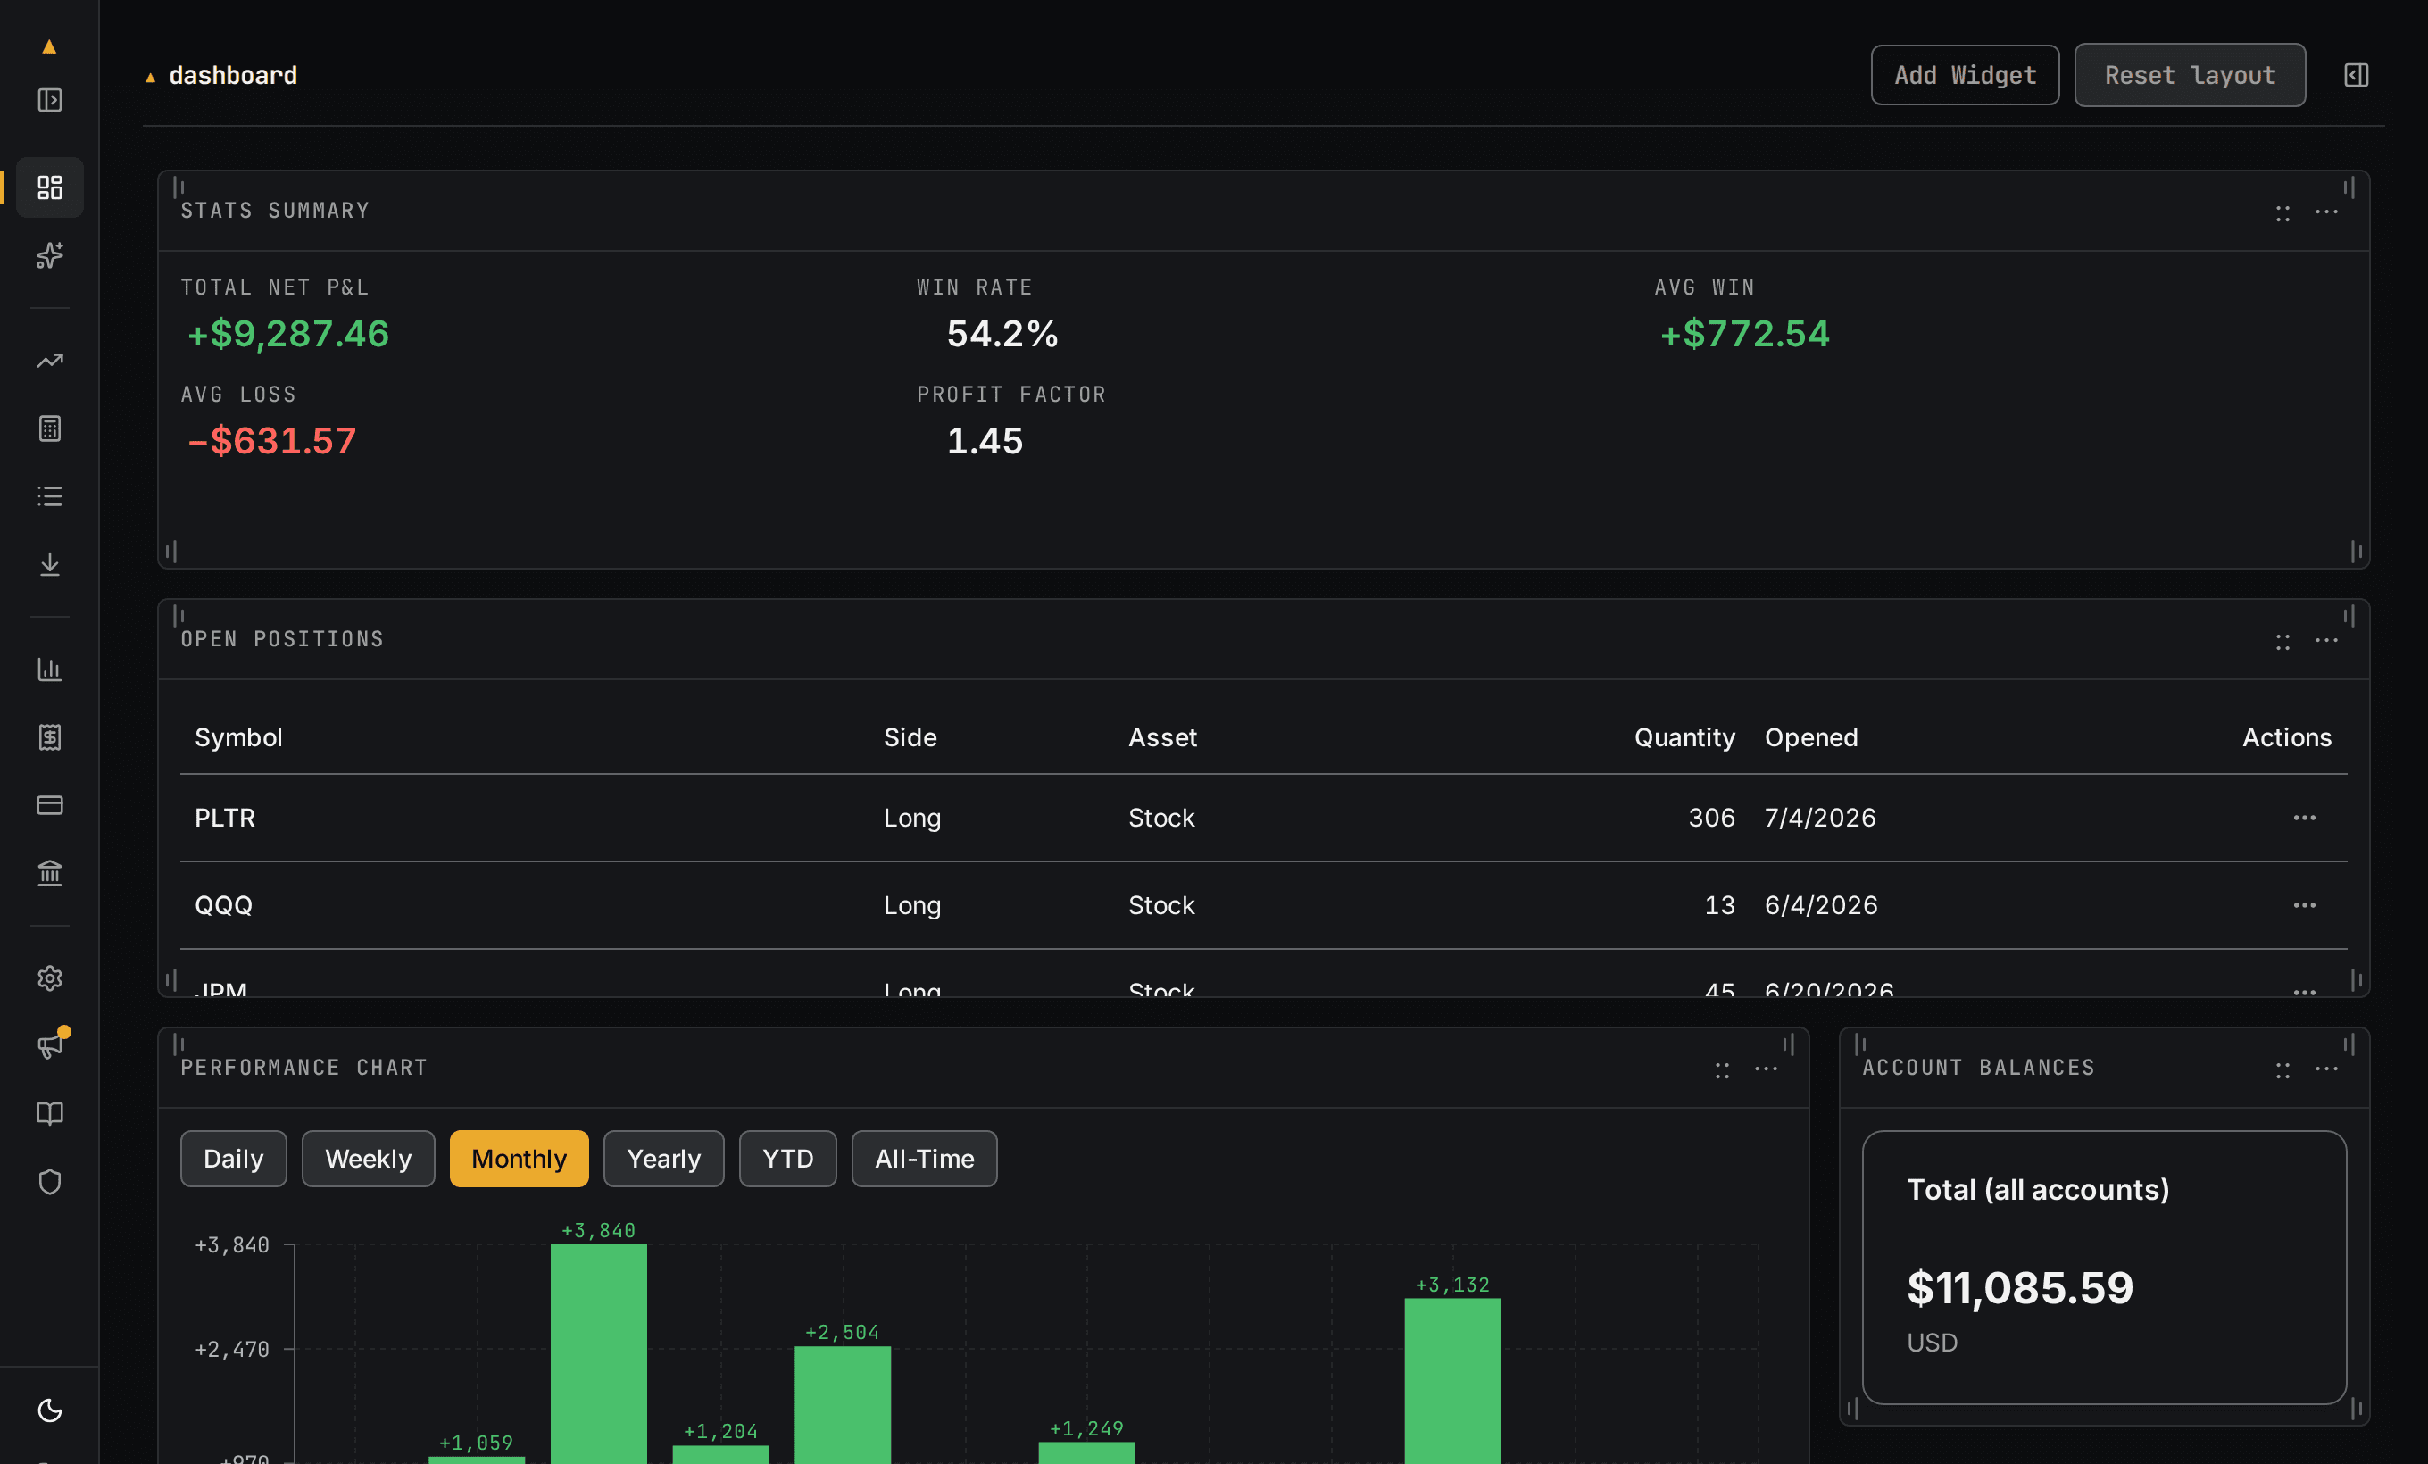Viewport: 2428px width, 1464px height.
Task: Open the list icon in sidebar
Action: pos(49,496)
